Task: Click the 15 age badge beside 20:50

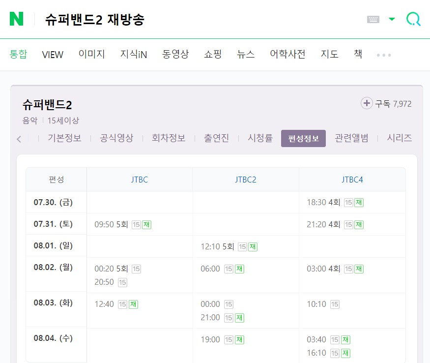Action: pyautogui.click(x=122, y=282)
